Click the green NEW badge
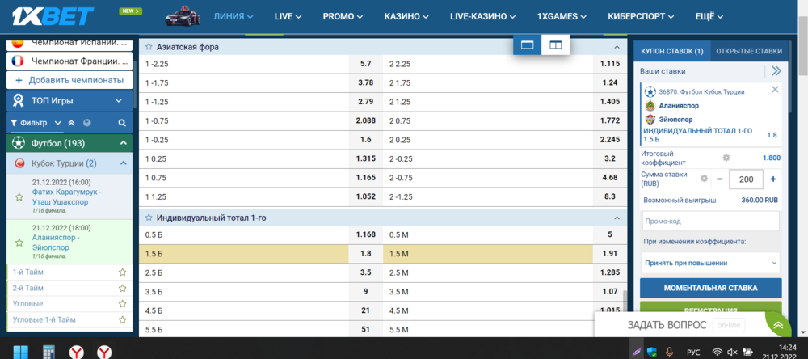This screenshot has width=808, height=359. tap(130, 11)
